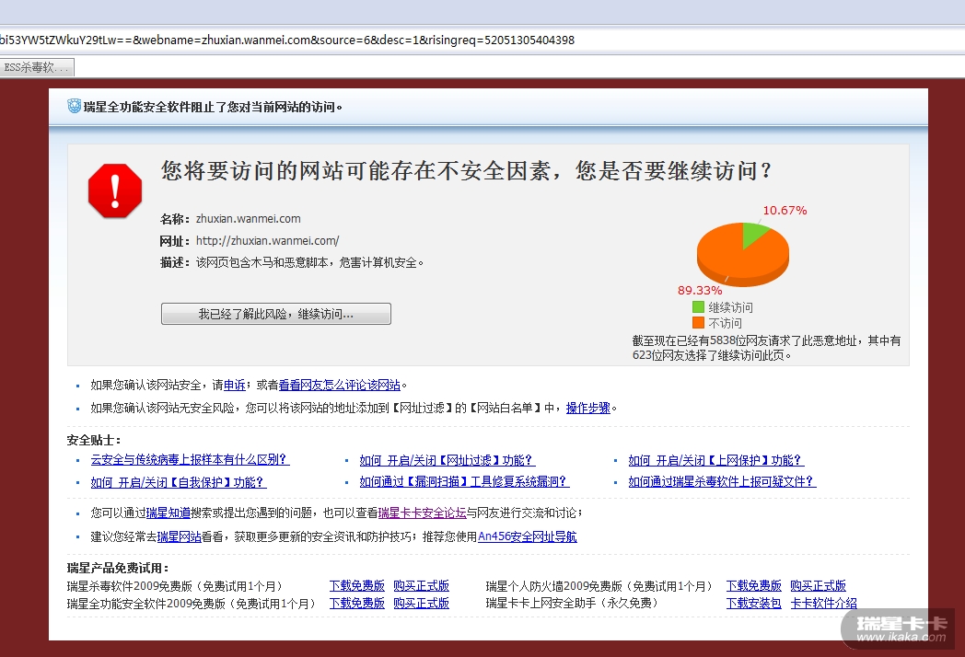Image resolution: width=965 pixels, height=657 pixels.
Task: Open 如何通过瑞星杀毒软件上报可疑文件 link
Action: (x=722, y=481)
